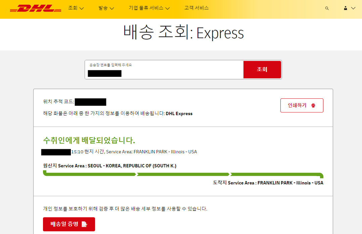Select the 수취인에게 배달되었습니다 status text

[89, 140]
